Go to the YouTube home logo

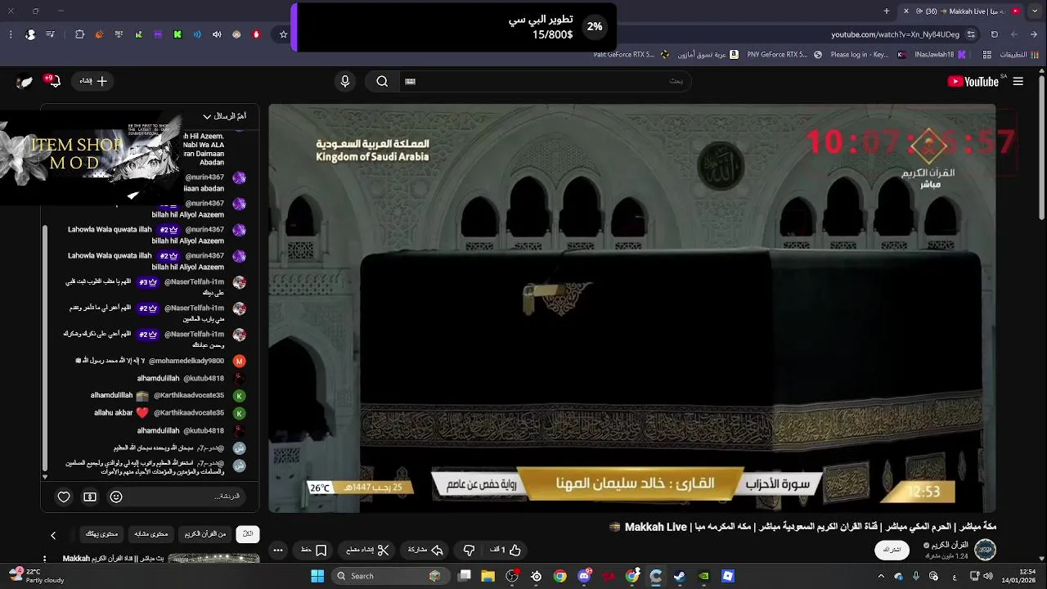(973, 81)
